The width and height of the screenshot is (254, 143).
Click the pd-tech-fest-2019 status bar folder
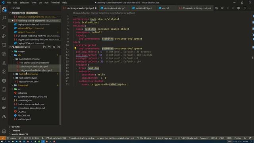(x=56, y=138)
